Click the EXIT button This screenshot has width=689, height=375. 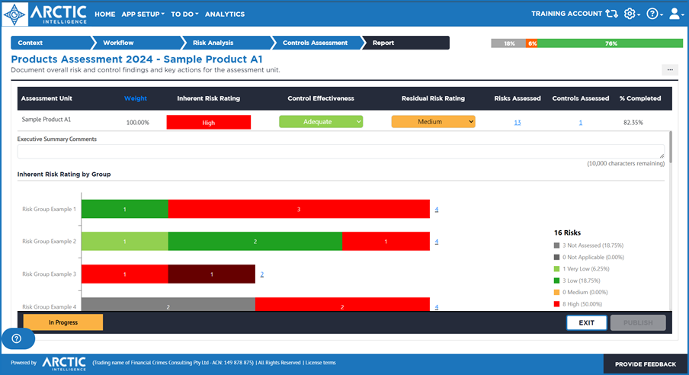tap(587, 322)
